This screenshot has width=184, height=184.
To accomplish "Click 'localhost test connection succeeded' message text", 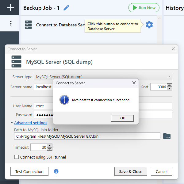I will pos(101,100).
